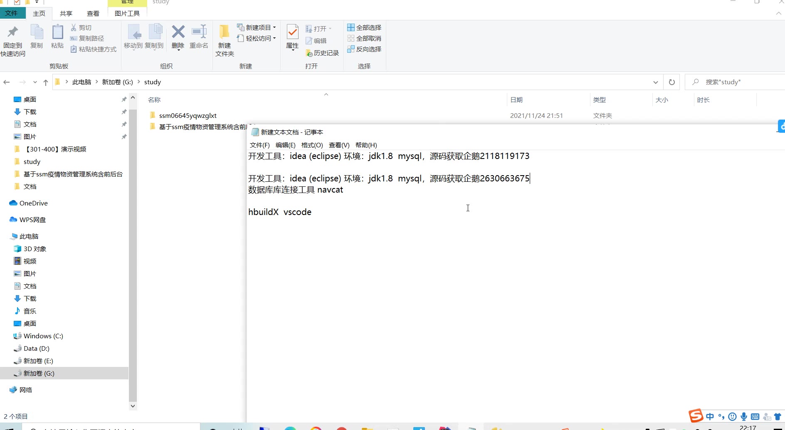Open the Sogou soft keyboard icon
The image size is (785, 430).
(755, 417)
